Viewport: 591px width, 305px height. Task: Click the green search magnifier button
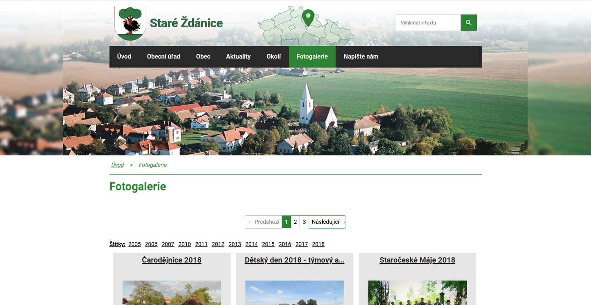[468, 23]
